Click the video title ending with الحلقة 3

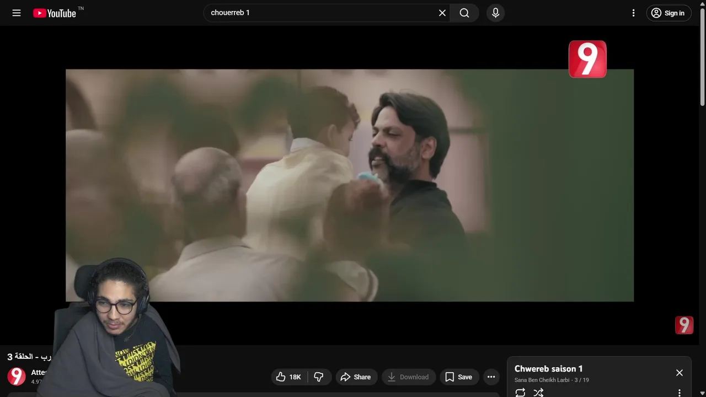[x=29, y=357]
